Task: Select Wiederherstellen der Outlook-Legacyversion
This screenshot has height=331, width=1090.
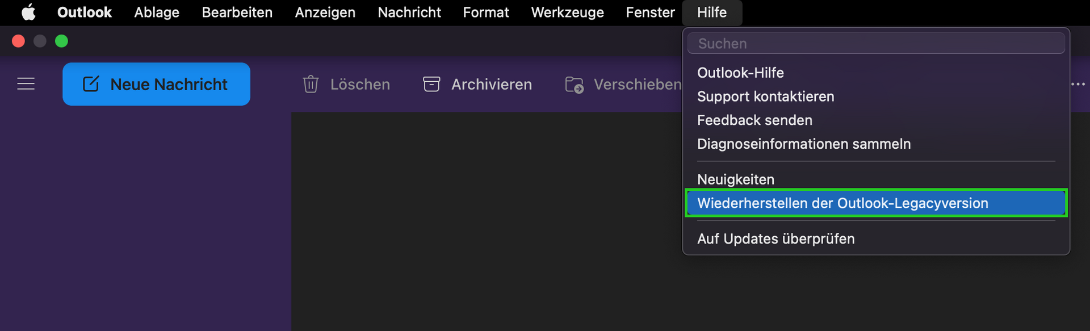Action: click(x=876, y=203)
